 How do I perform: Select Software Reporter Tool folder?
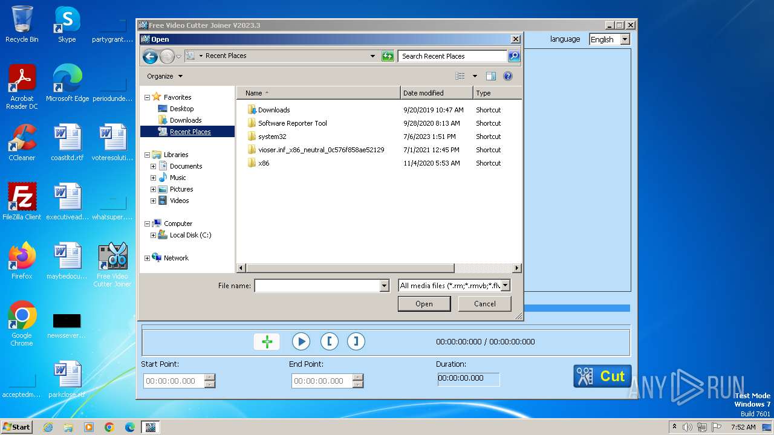coord(292,123)
